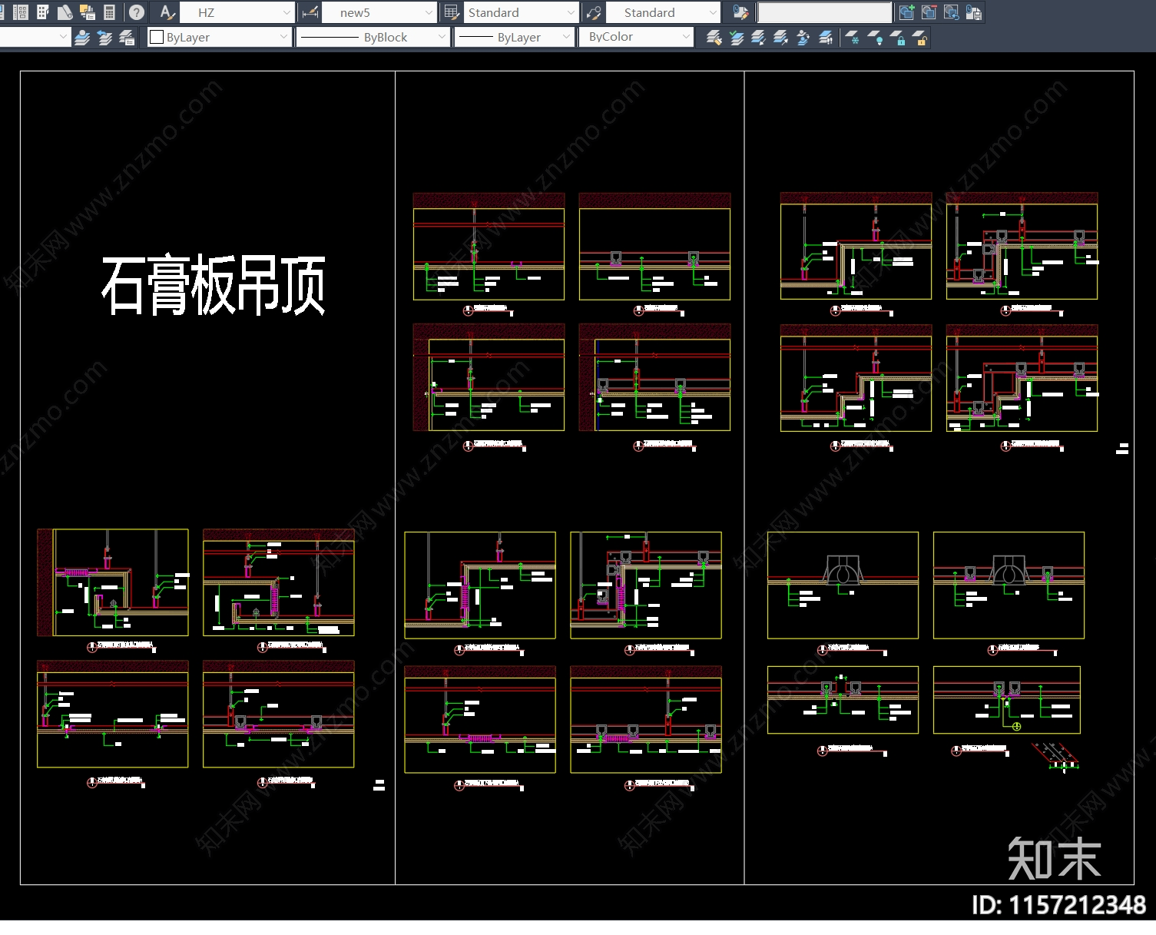Open the ByLayer color control dropdown
The width and height of the screenshot is (1156, 935).
pyautogui.click(x=220, y=37)
